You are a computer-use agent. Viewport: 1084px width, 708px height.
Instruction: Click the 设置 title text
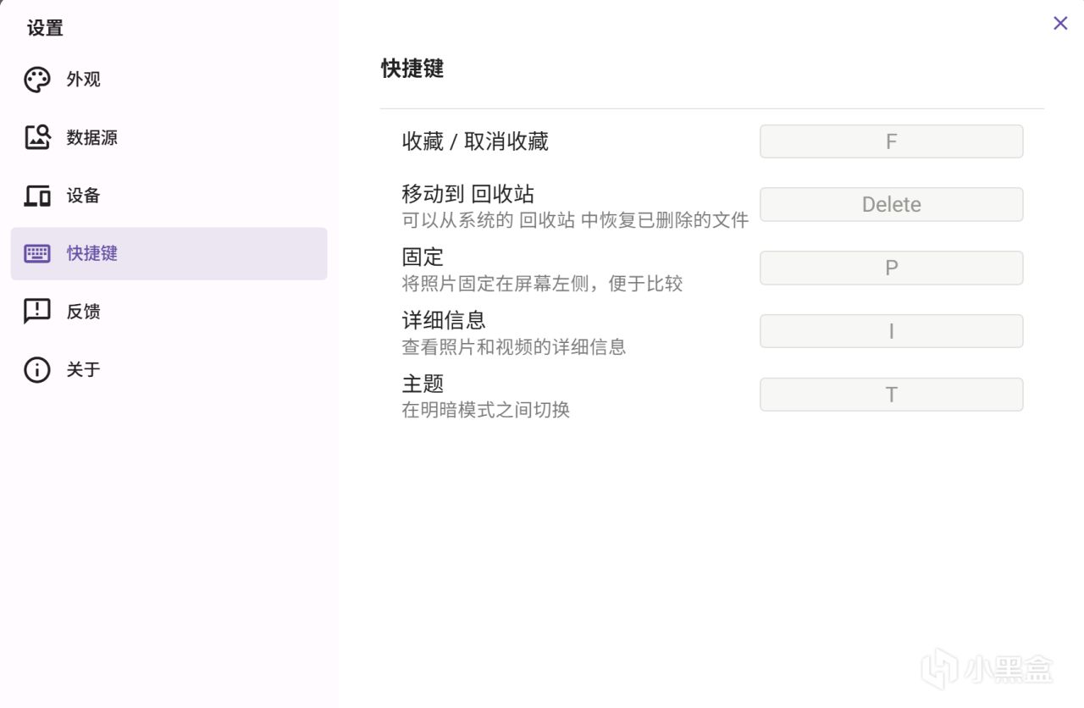click(x=45, y=28)
